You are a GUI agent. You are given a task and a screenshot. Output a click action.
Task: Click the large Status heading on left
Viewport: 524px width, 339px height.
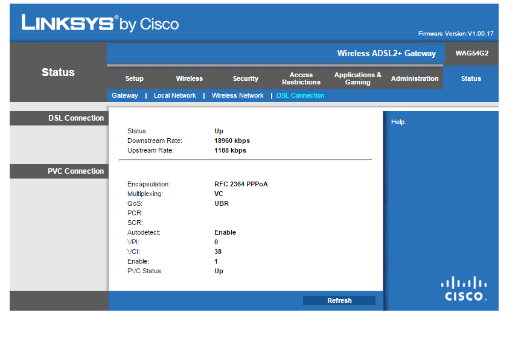(58, 72)
